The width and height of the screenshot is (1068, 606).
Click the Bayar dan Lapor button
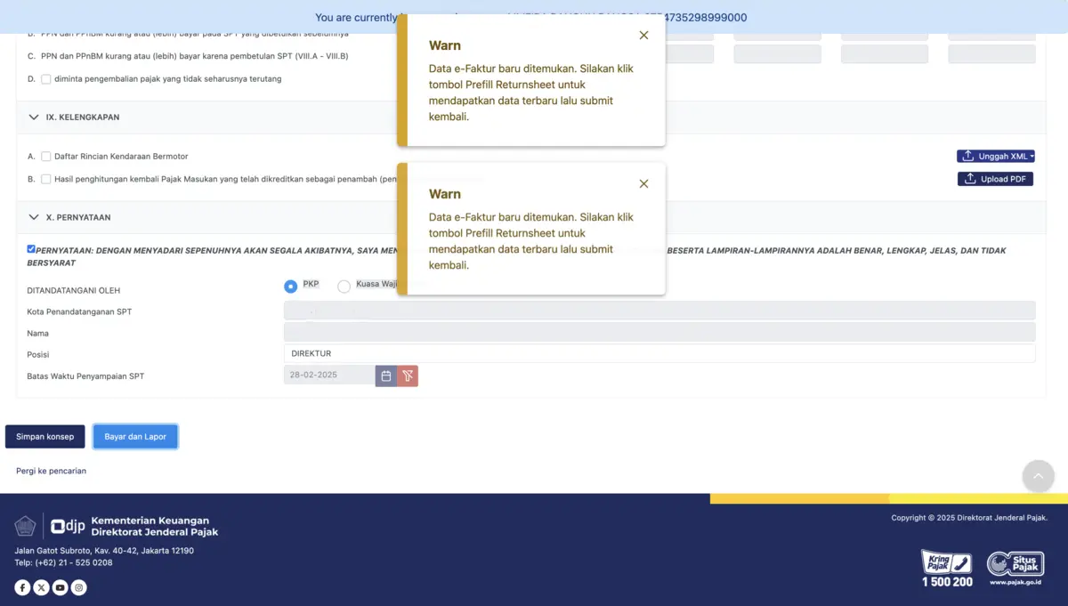pyautogui.click(x=134, y=436)
